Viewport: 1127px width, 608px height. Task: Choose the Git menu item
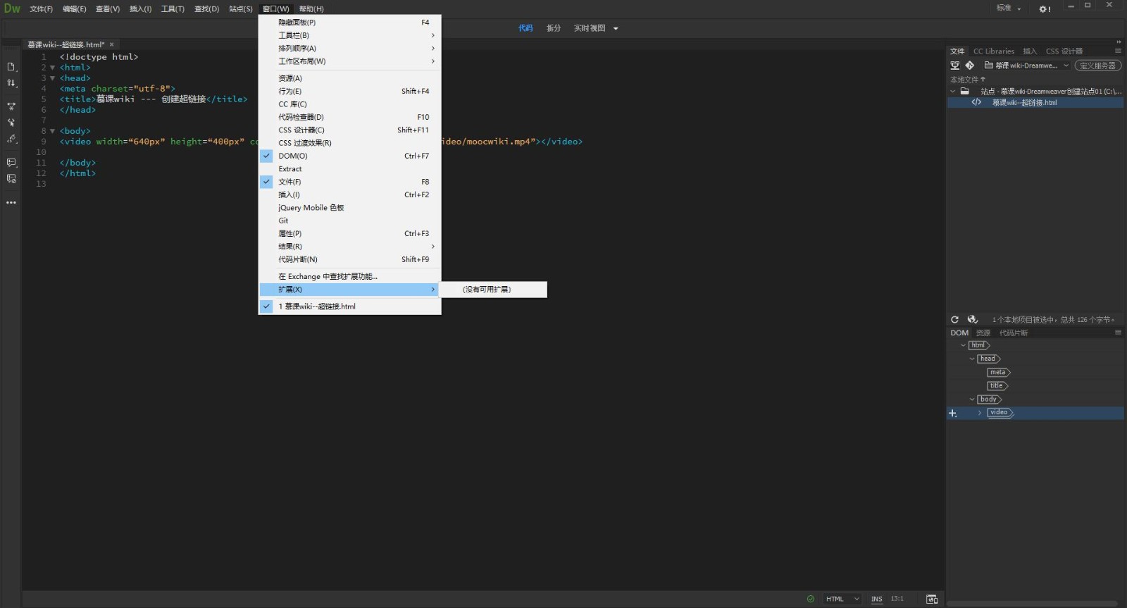(x=350, y=221)
